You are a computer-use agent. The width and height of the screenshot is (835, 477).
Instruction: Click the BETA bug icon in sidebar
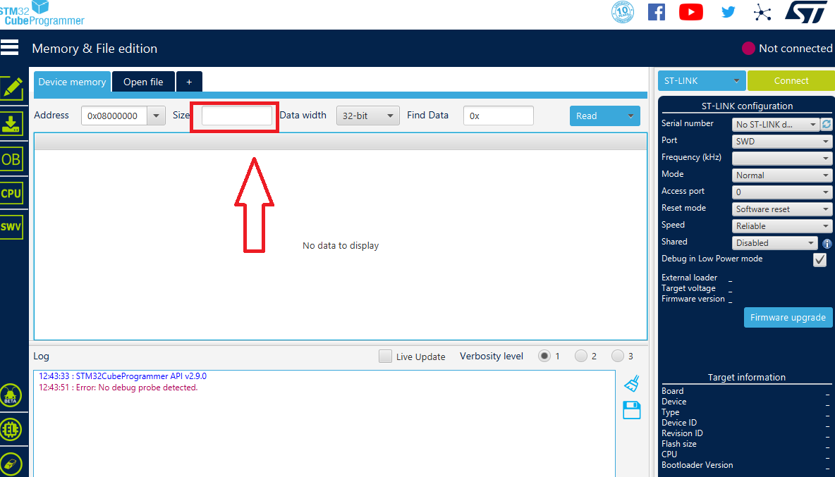(11, 396)
